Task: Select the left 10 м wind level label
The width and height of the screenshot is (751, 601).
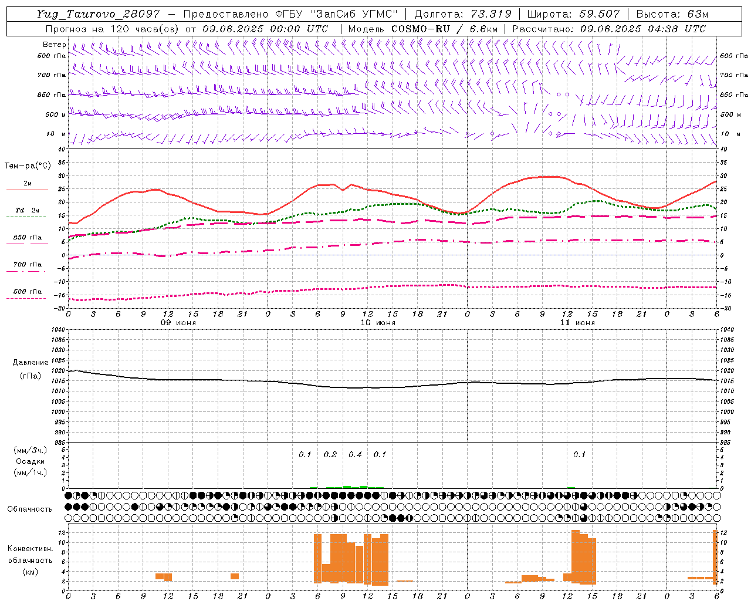Action: click(x=56, y=134)
